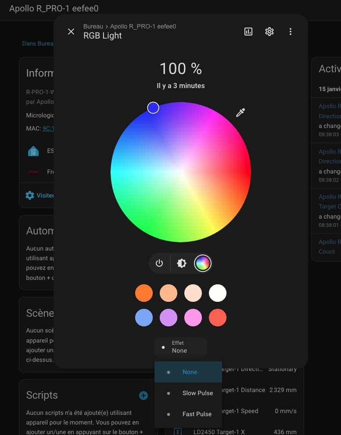Add a script with the plus icon

[x=144, y=396]
